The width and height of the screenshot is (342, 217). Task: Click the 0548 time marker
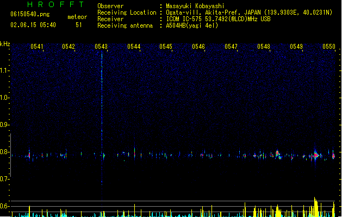[264, 47]
